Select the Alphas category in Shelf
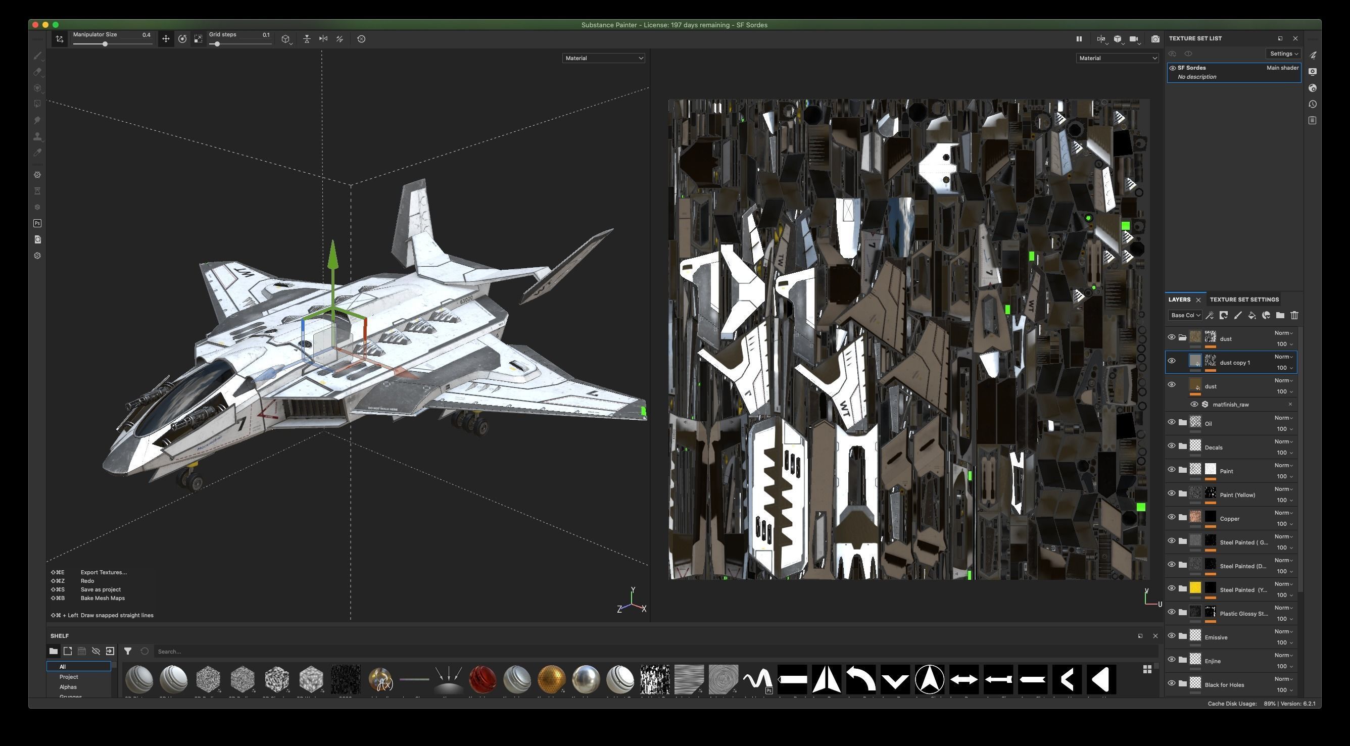1350x746 pixels. coord(68,687)
